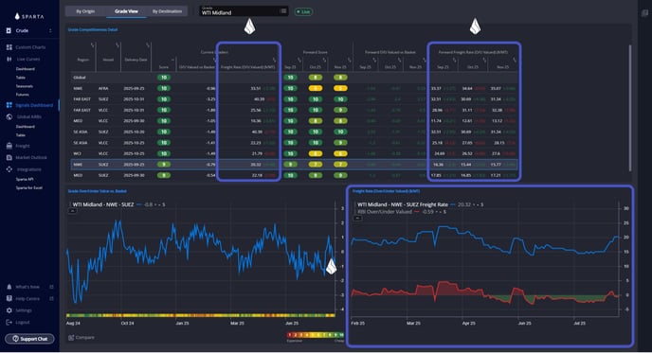Image resolution: width=652 pixels, height=353 pixels.
Task: Collapse Freight Rate chart legend
Action: point(356,218)
